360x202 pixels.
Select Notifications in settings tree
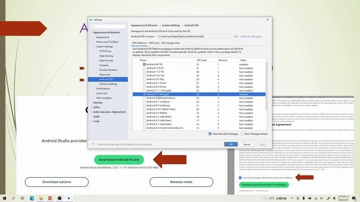click(x=103, y=89)
